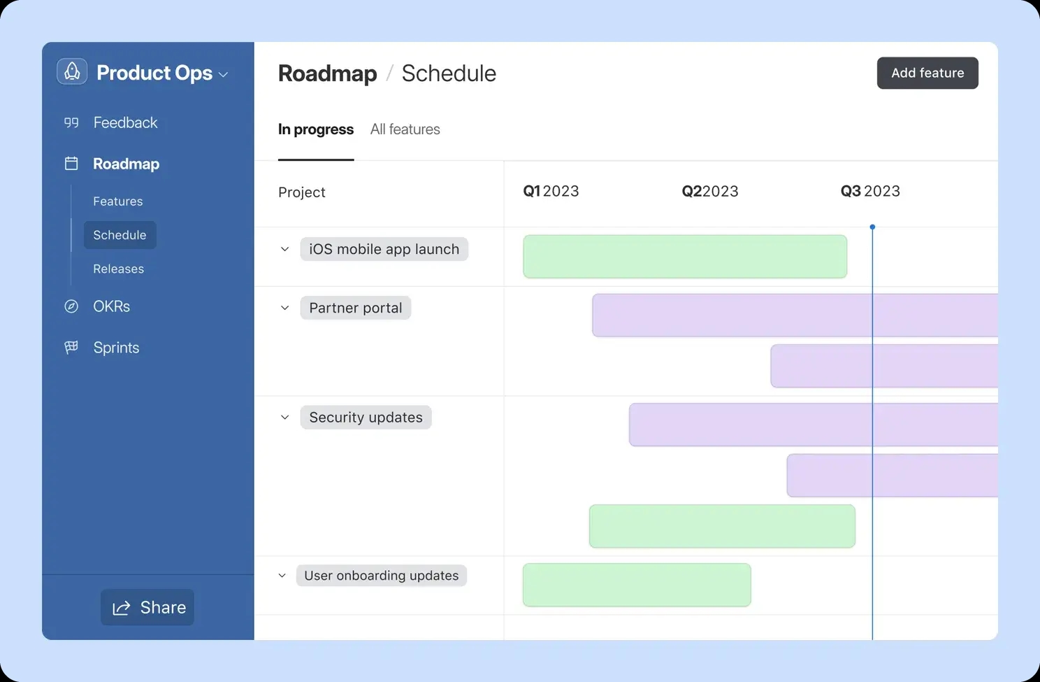Click the Q1 2023 column header
This screenshot has height=682, width=1040.
pyautogui.click(x=551, y=191)
